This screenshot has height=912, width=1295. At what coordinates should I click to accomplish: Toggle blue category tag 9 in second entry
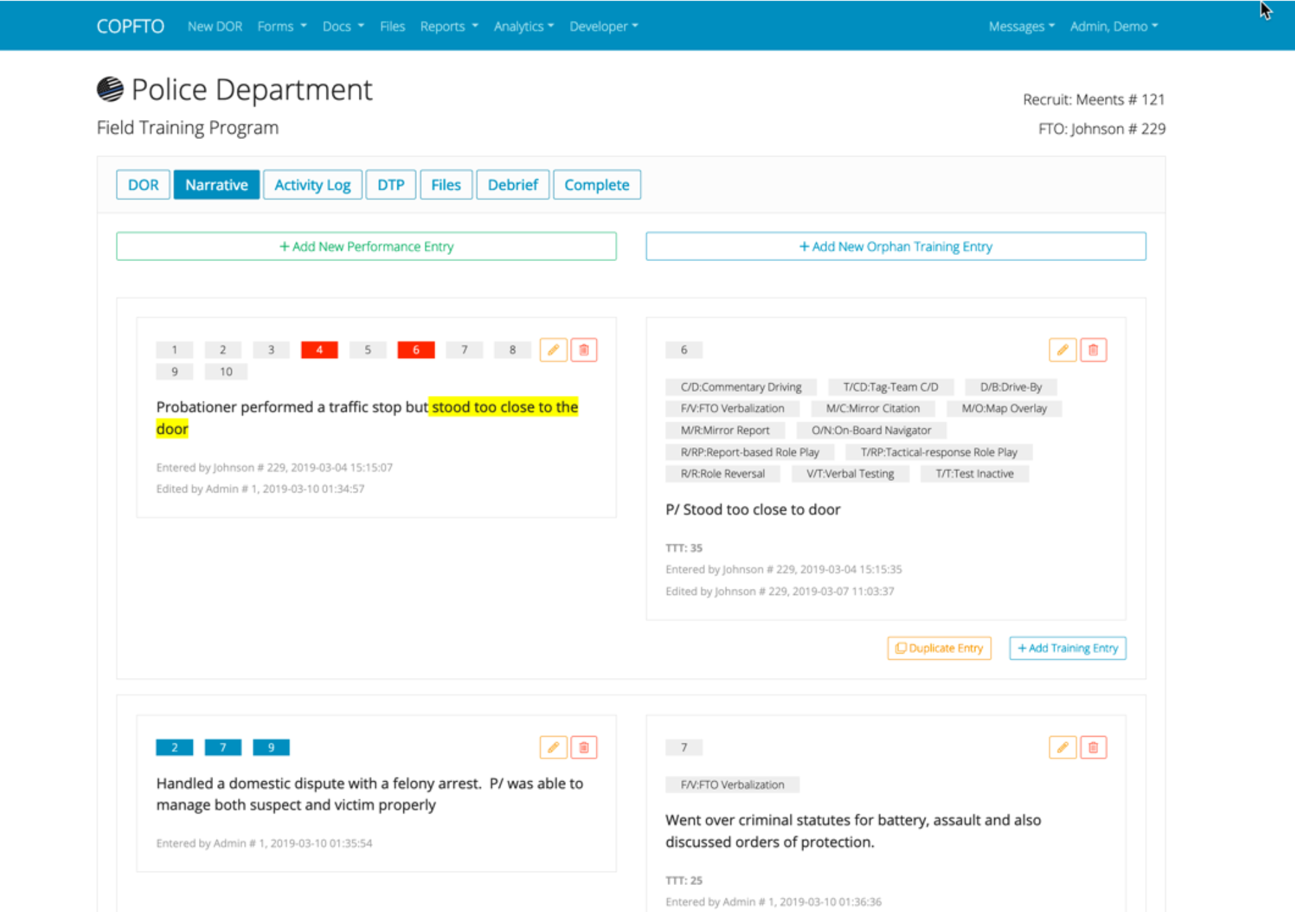coord(270,747)
